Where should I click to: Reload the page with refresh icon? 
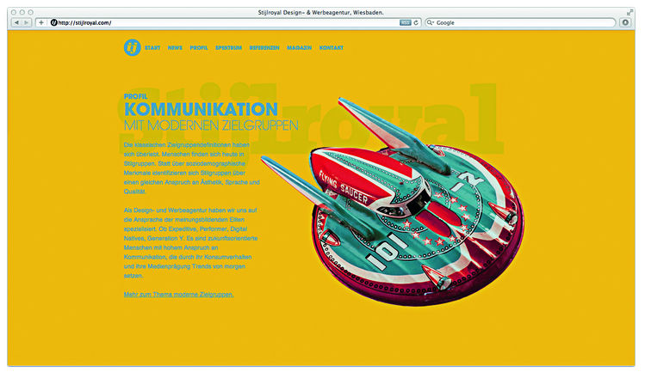pyautogui.click(x=416, y=22)
